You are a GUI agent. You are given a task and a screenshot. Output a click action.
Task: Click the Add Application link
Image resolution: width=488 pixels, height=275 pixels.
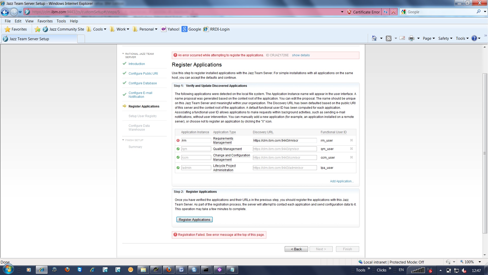tap(342, 181)
